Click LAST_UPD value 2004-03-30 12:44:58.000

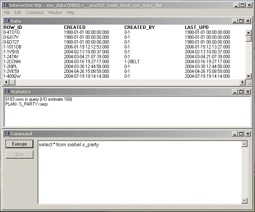coord(207,67)
